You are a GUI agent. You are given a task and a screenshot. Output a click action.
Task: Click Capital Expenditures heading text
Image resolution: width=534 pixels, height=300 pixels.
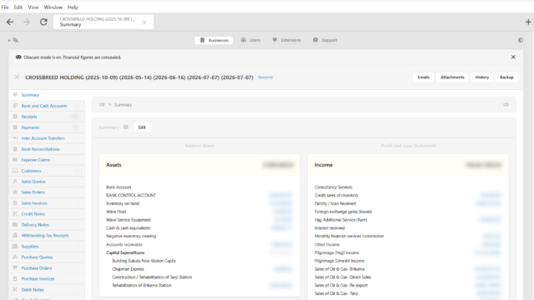(x=125, y=252)
